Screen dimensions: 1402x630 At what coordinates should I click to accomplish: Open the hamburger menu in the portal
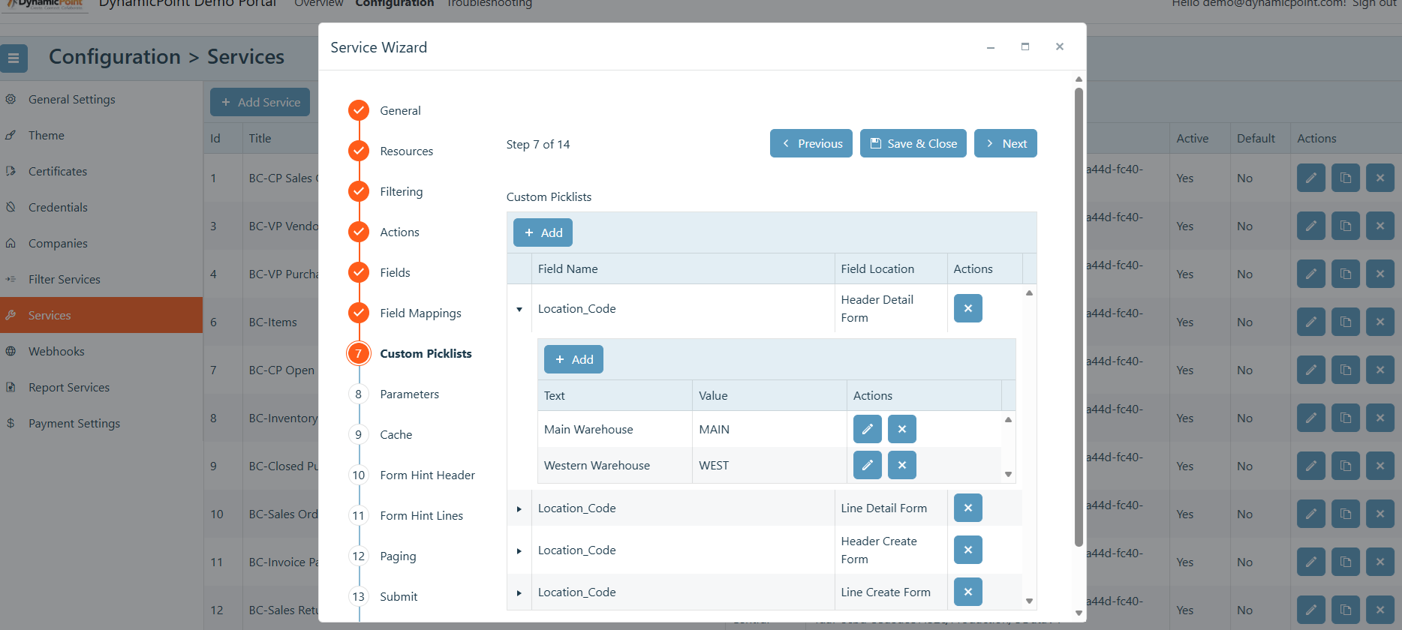14,58
